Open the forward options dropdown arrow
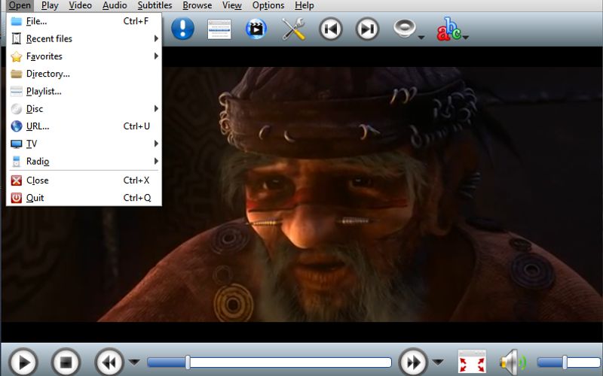This screenshot has width=603, height=376. pos(438,362)
